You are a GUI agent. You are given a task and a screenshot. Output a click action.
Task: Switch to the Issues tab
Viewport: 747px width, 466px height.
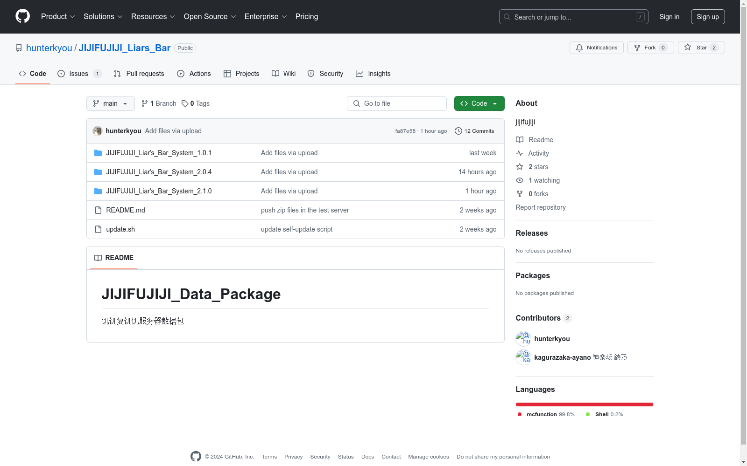click(x=79, y=74)
